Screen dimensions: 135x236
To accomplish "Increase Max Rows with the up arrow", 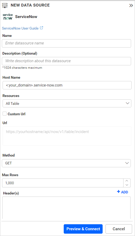I will (x=127, y=181).
